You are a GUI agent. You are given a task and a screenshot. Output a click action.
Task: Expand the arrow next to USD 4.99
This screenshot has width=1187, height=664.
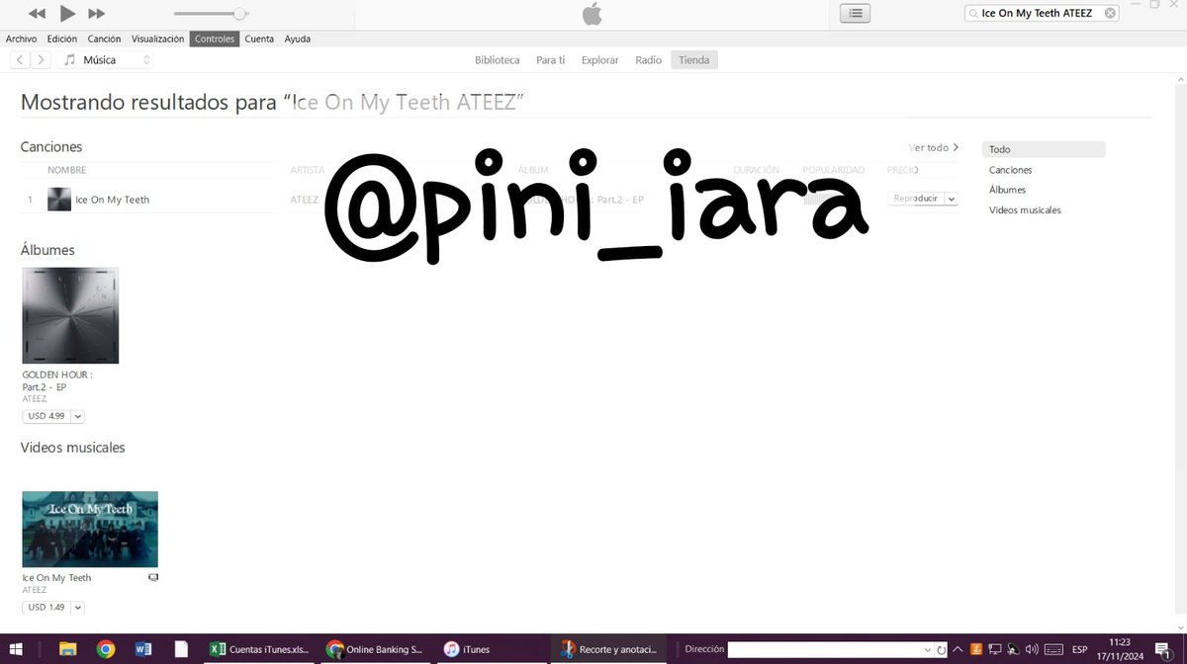pyautogui.click(x=78, y=416)
